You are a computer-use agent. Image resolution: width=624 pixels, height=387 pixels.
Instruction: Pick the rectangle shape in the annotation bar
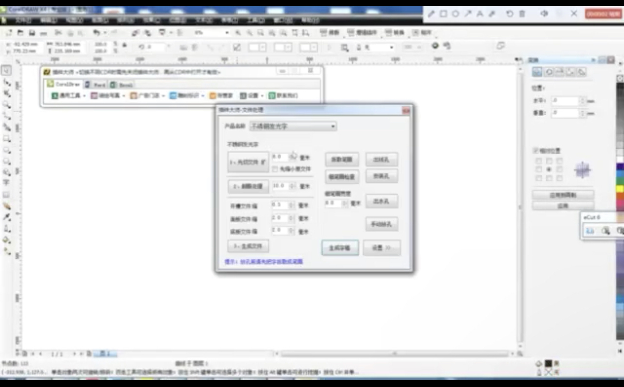[443, 14]
